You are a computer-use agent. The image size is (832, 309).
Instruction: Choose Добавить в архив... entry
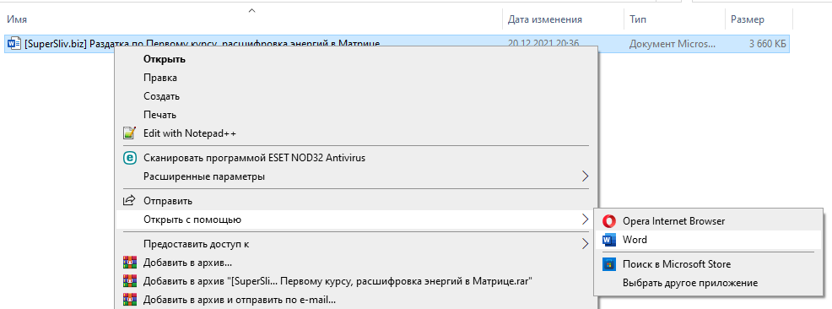tap(357, 263)
